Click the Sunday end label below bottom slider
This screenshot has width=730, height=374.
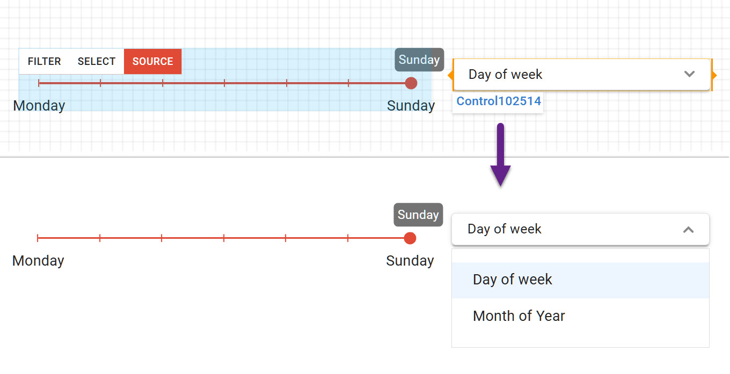tap(410, 261)
